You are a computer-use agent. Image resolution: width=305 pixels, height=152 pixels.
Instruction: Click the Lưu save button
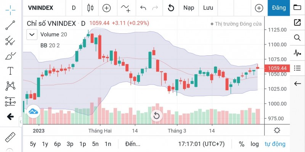coord(208,8)
